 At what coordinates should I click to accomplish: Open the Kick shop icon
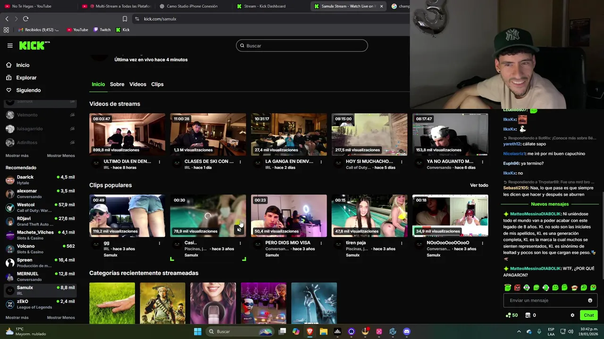click(528, 315)
